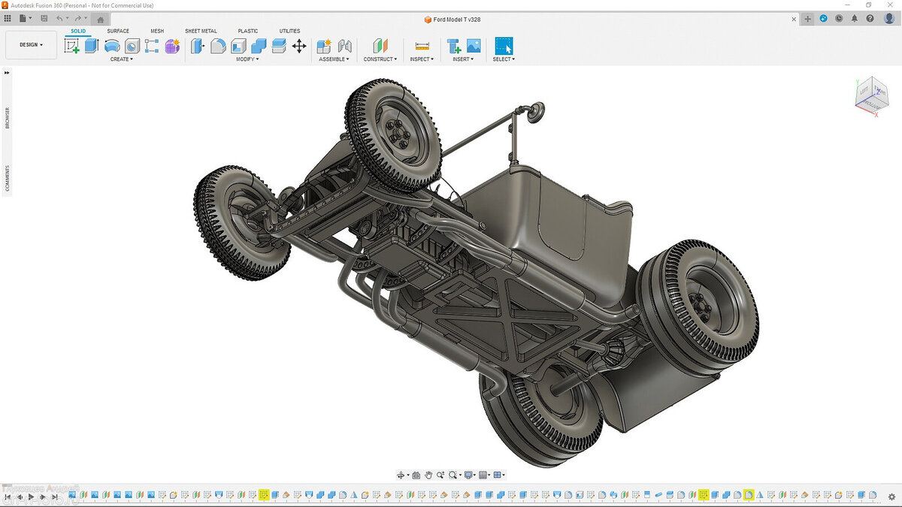Undo the last action
Viewport: 902px width, 507px height.
point(61,19)
